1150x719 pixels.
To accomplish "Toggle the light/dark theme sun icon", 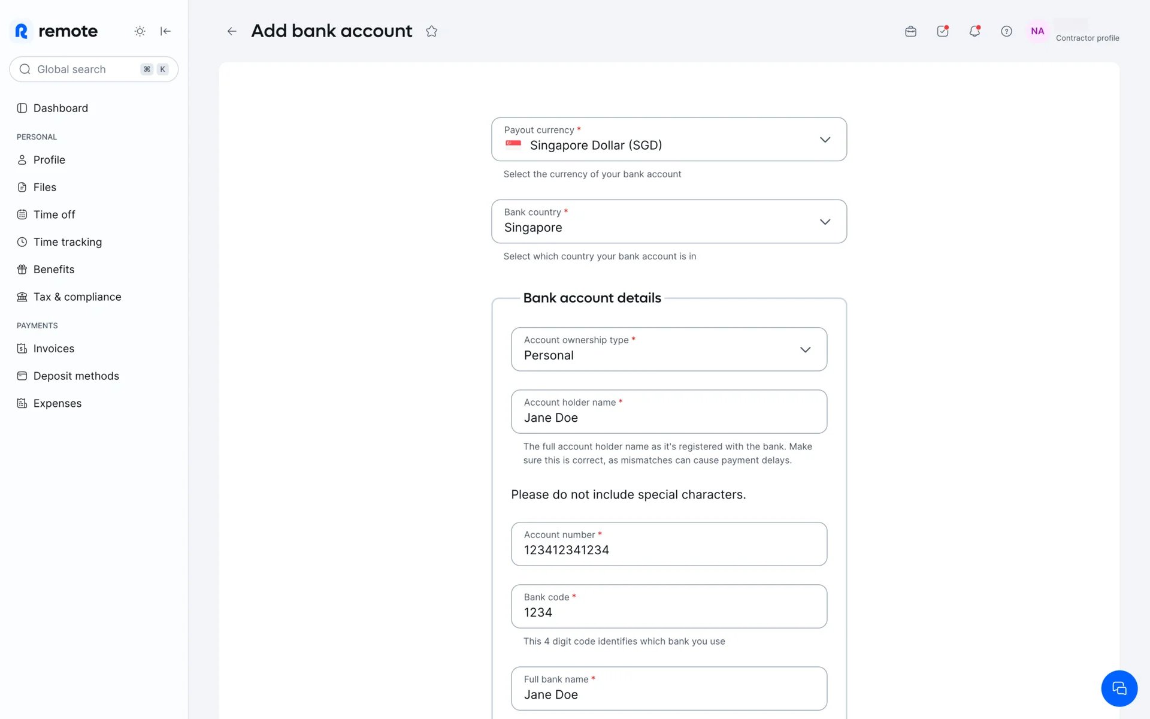I will 140,31.
